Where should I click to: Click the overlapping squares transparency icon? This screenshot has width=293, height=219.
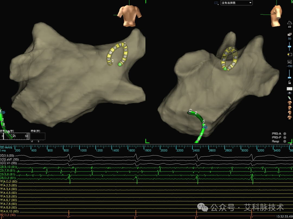(289, 34)
